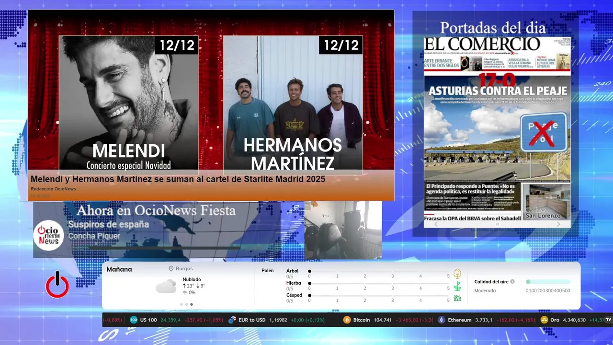Screen dimensions: 613x345
Task: Click the Oro gold bar icon
Action: [x=544, y=320]
